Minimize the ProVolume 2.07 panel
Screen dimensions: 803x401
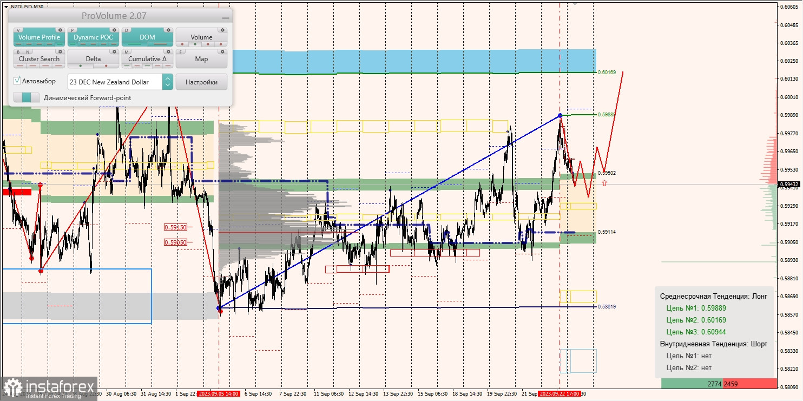(x=225, y=17)
